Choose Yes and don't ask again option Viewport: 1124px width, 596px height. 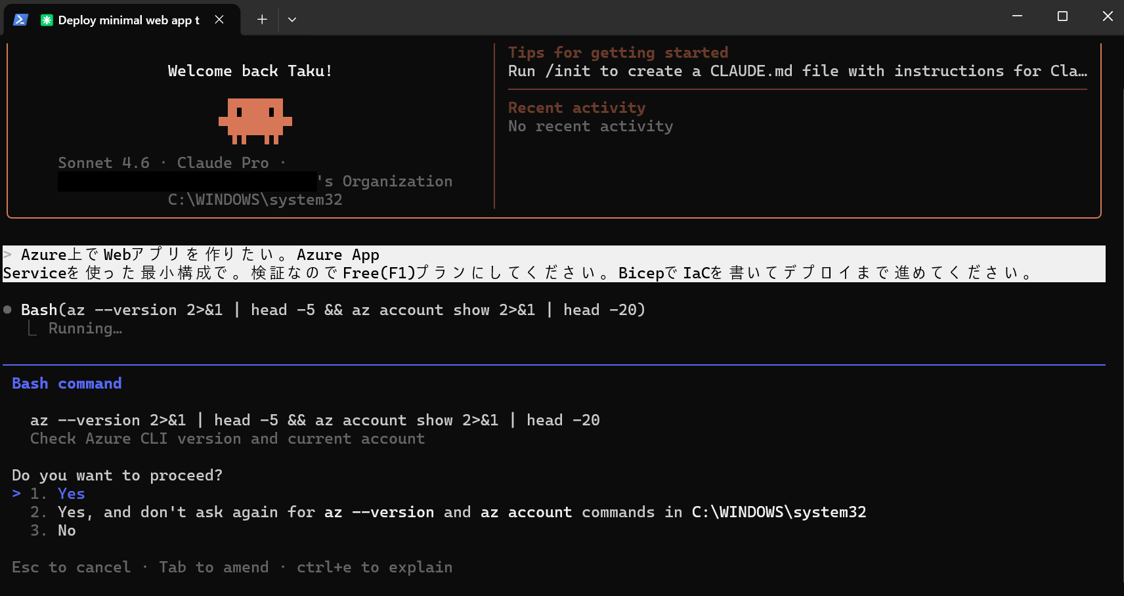(x=461, y=512)
